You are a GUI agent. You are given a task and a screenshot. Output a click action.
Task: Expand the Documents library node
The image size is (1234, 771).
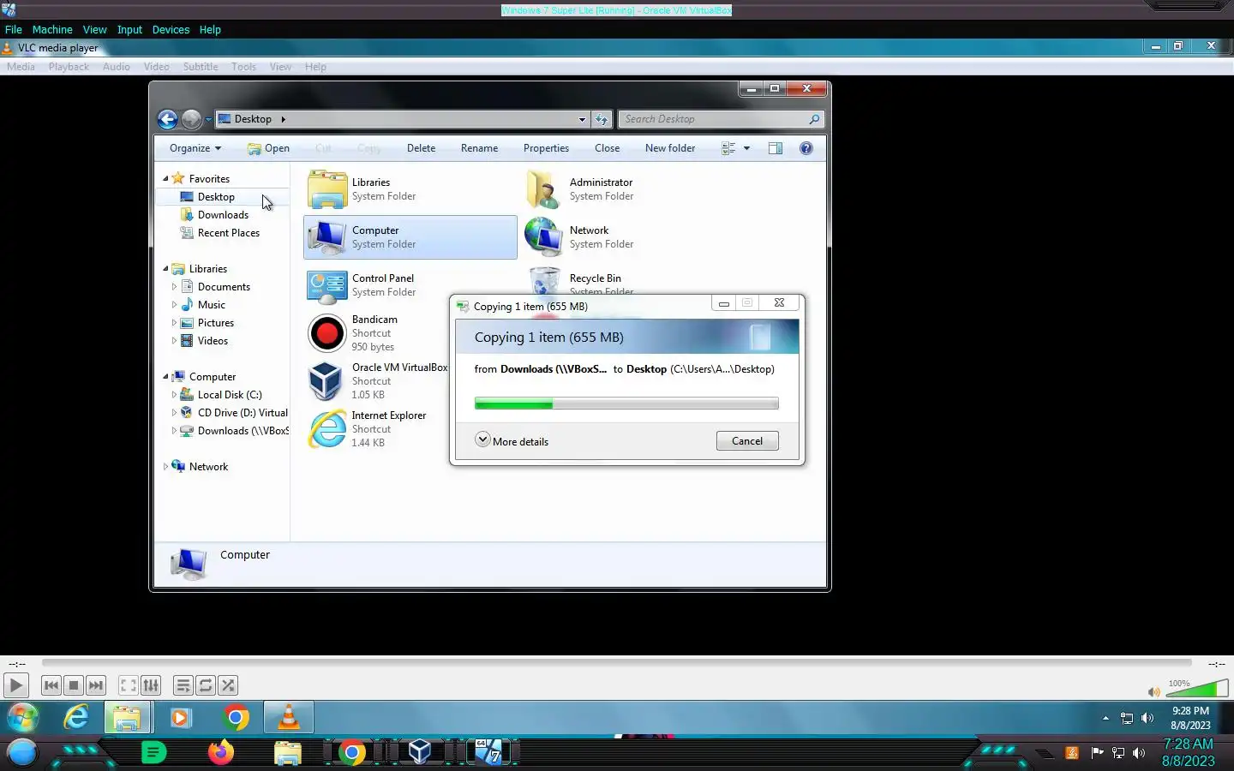pos(174,286)
